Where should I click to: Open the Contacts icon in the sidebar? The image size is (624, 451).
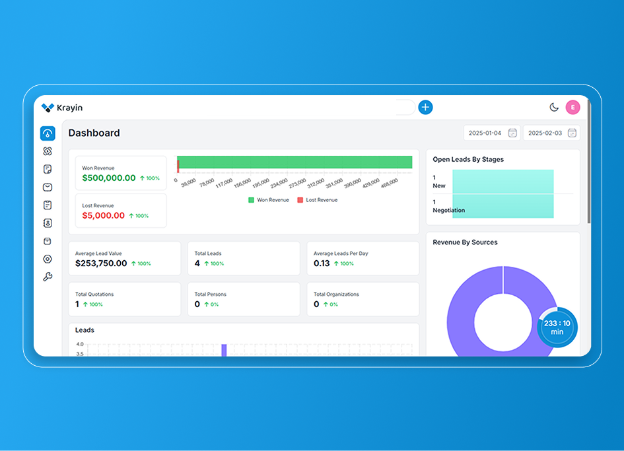click(48, 223)
